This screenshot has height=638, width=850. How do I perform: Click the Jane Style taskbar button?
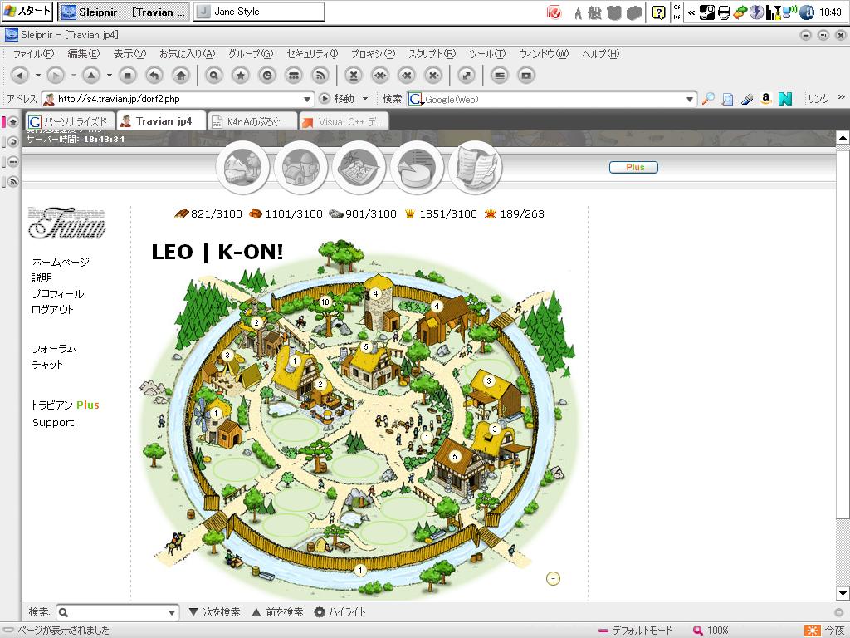click(x=259, y=12)
